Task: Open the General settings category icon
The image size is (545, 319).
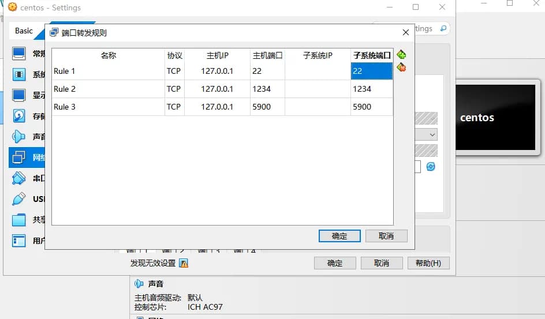Action: pos(19,54)
